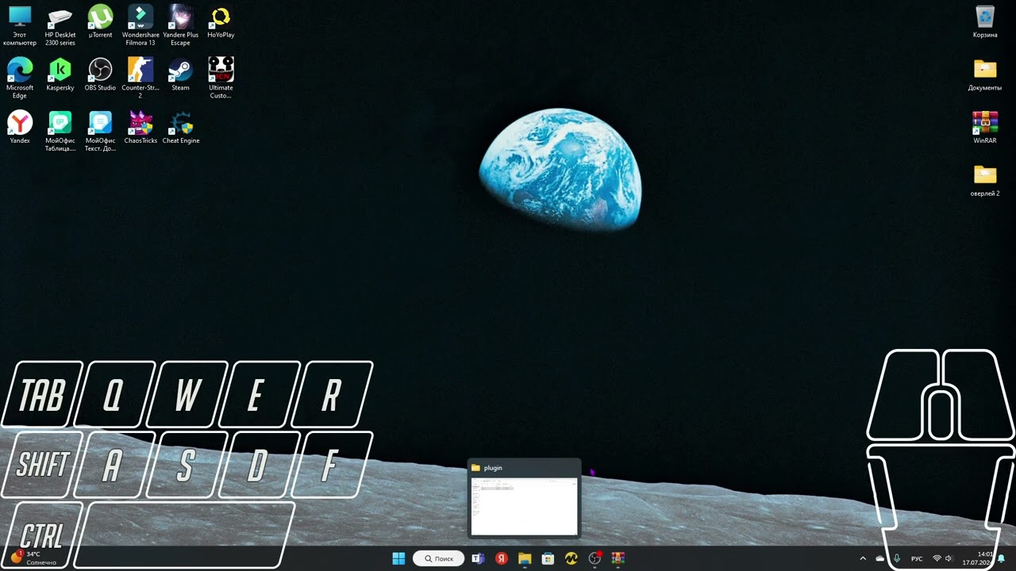
Task: Open Microsoft Store from the taskbar
Action: tap(548, 558)
